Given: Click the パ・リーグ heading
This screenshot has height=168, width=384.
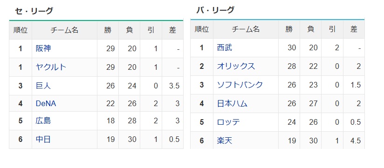Looking at the screenshot, I should point(215,10).
